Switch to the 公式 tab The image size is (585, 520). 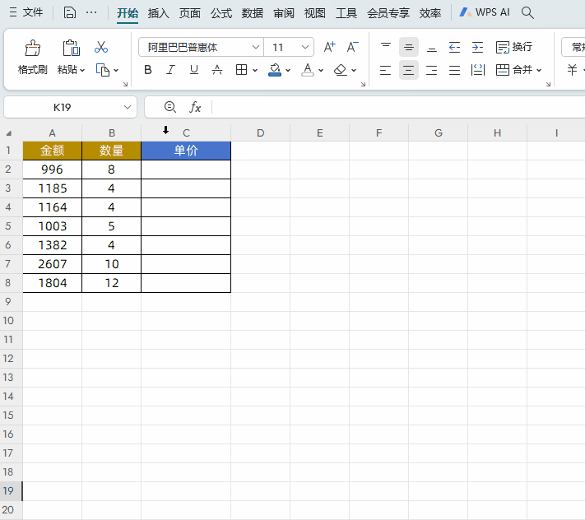pyautogui.click(x=221, y=13)
